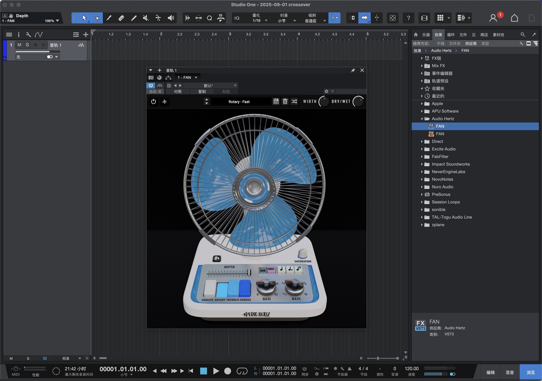
Task: Click the browser search magnifier icon
Action: coord(523,34)
